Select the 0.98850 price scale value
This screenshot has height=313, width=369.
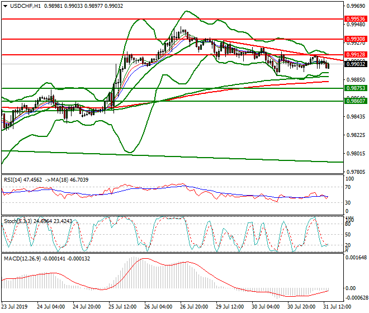click(x=356, y=80)
